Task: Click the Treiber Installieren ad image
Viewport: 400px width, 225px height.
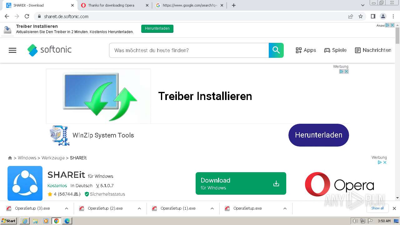Action: pyautogui.click(x=98, y=96)
